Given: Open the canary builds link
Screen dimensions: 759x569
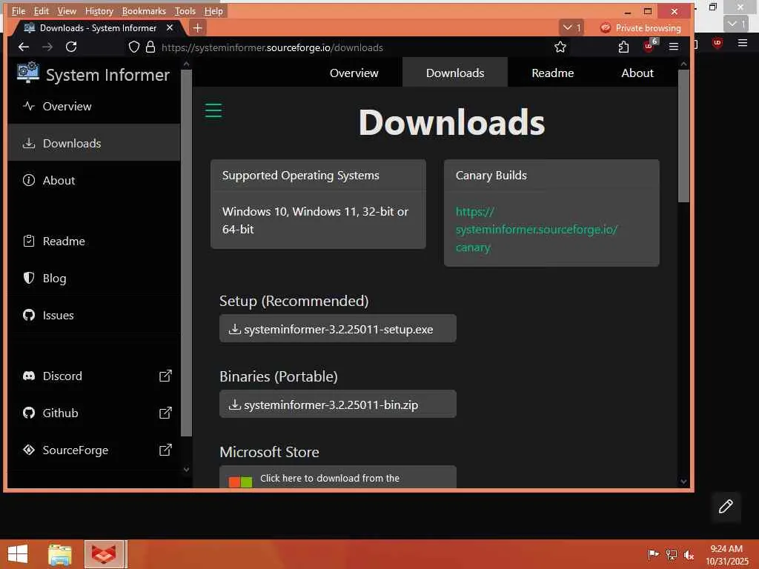Looking at the screenshot, I should (537, 230).
